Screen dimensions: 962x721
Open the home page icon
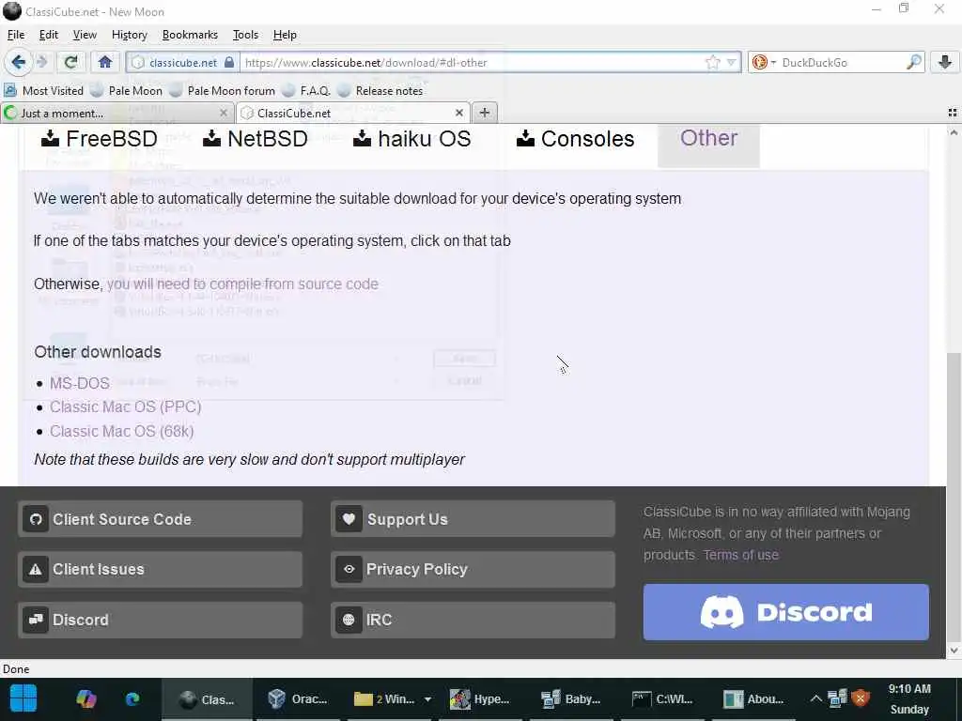(105, 62)
